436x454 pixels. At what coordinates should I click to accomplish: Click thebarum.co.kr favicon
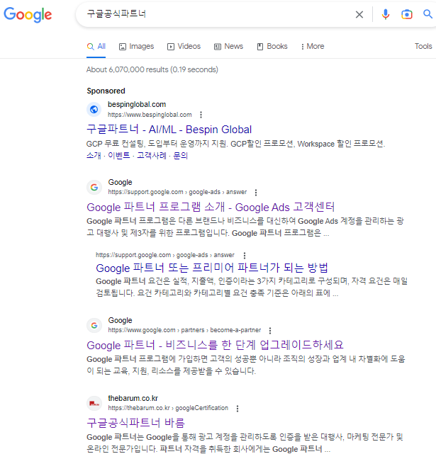94,403
